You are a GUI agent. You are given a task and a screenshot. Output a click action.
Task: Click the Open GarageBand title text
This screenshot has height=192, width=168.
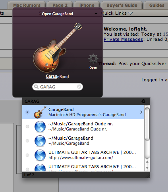[x=57, y=14]
